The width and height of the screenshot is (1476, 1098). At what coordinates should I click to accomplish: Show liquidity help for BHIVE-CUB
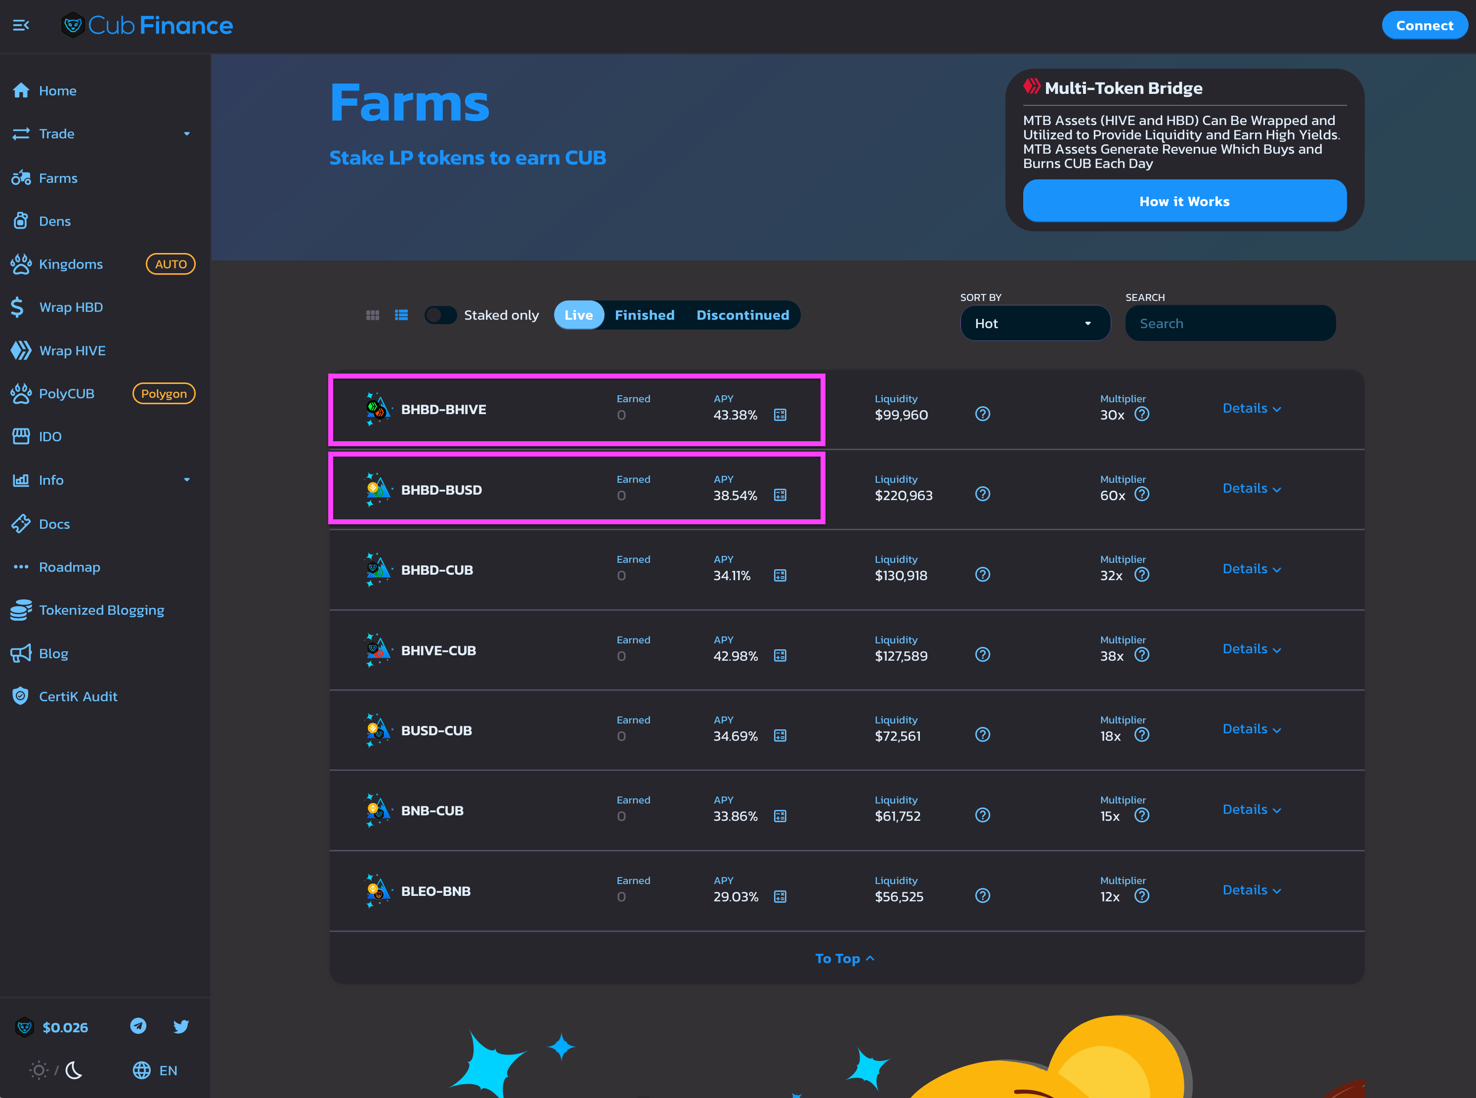pyautogui.click(x=983, y=655)
